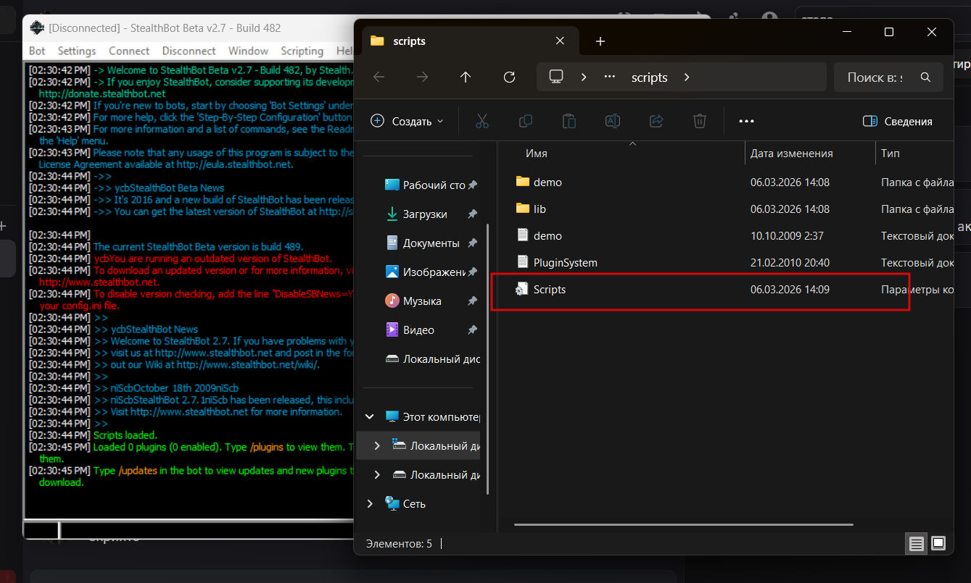Expand the Локальный диск with Windows logo icon
This screenshot has height=583, width=971.
pos(377,446)
